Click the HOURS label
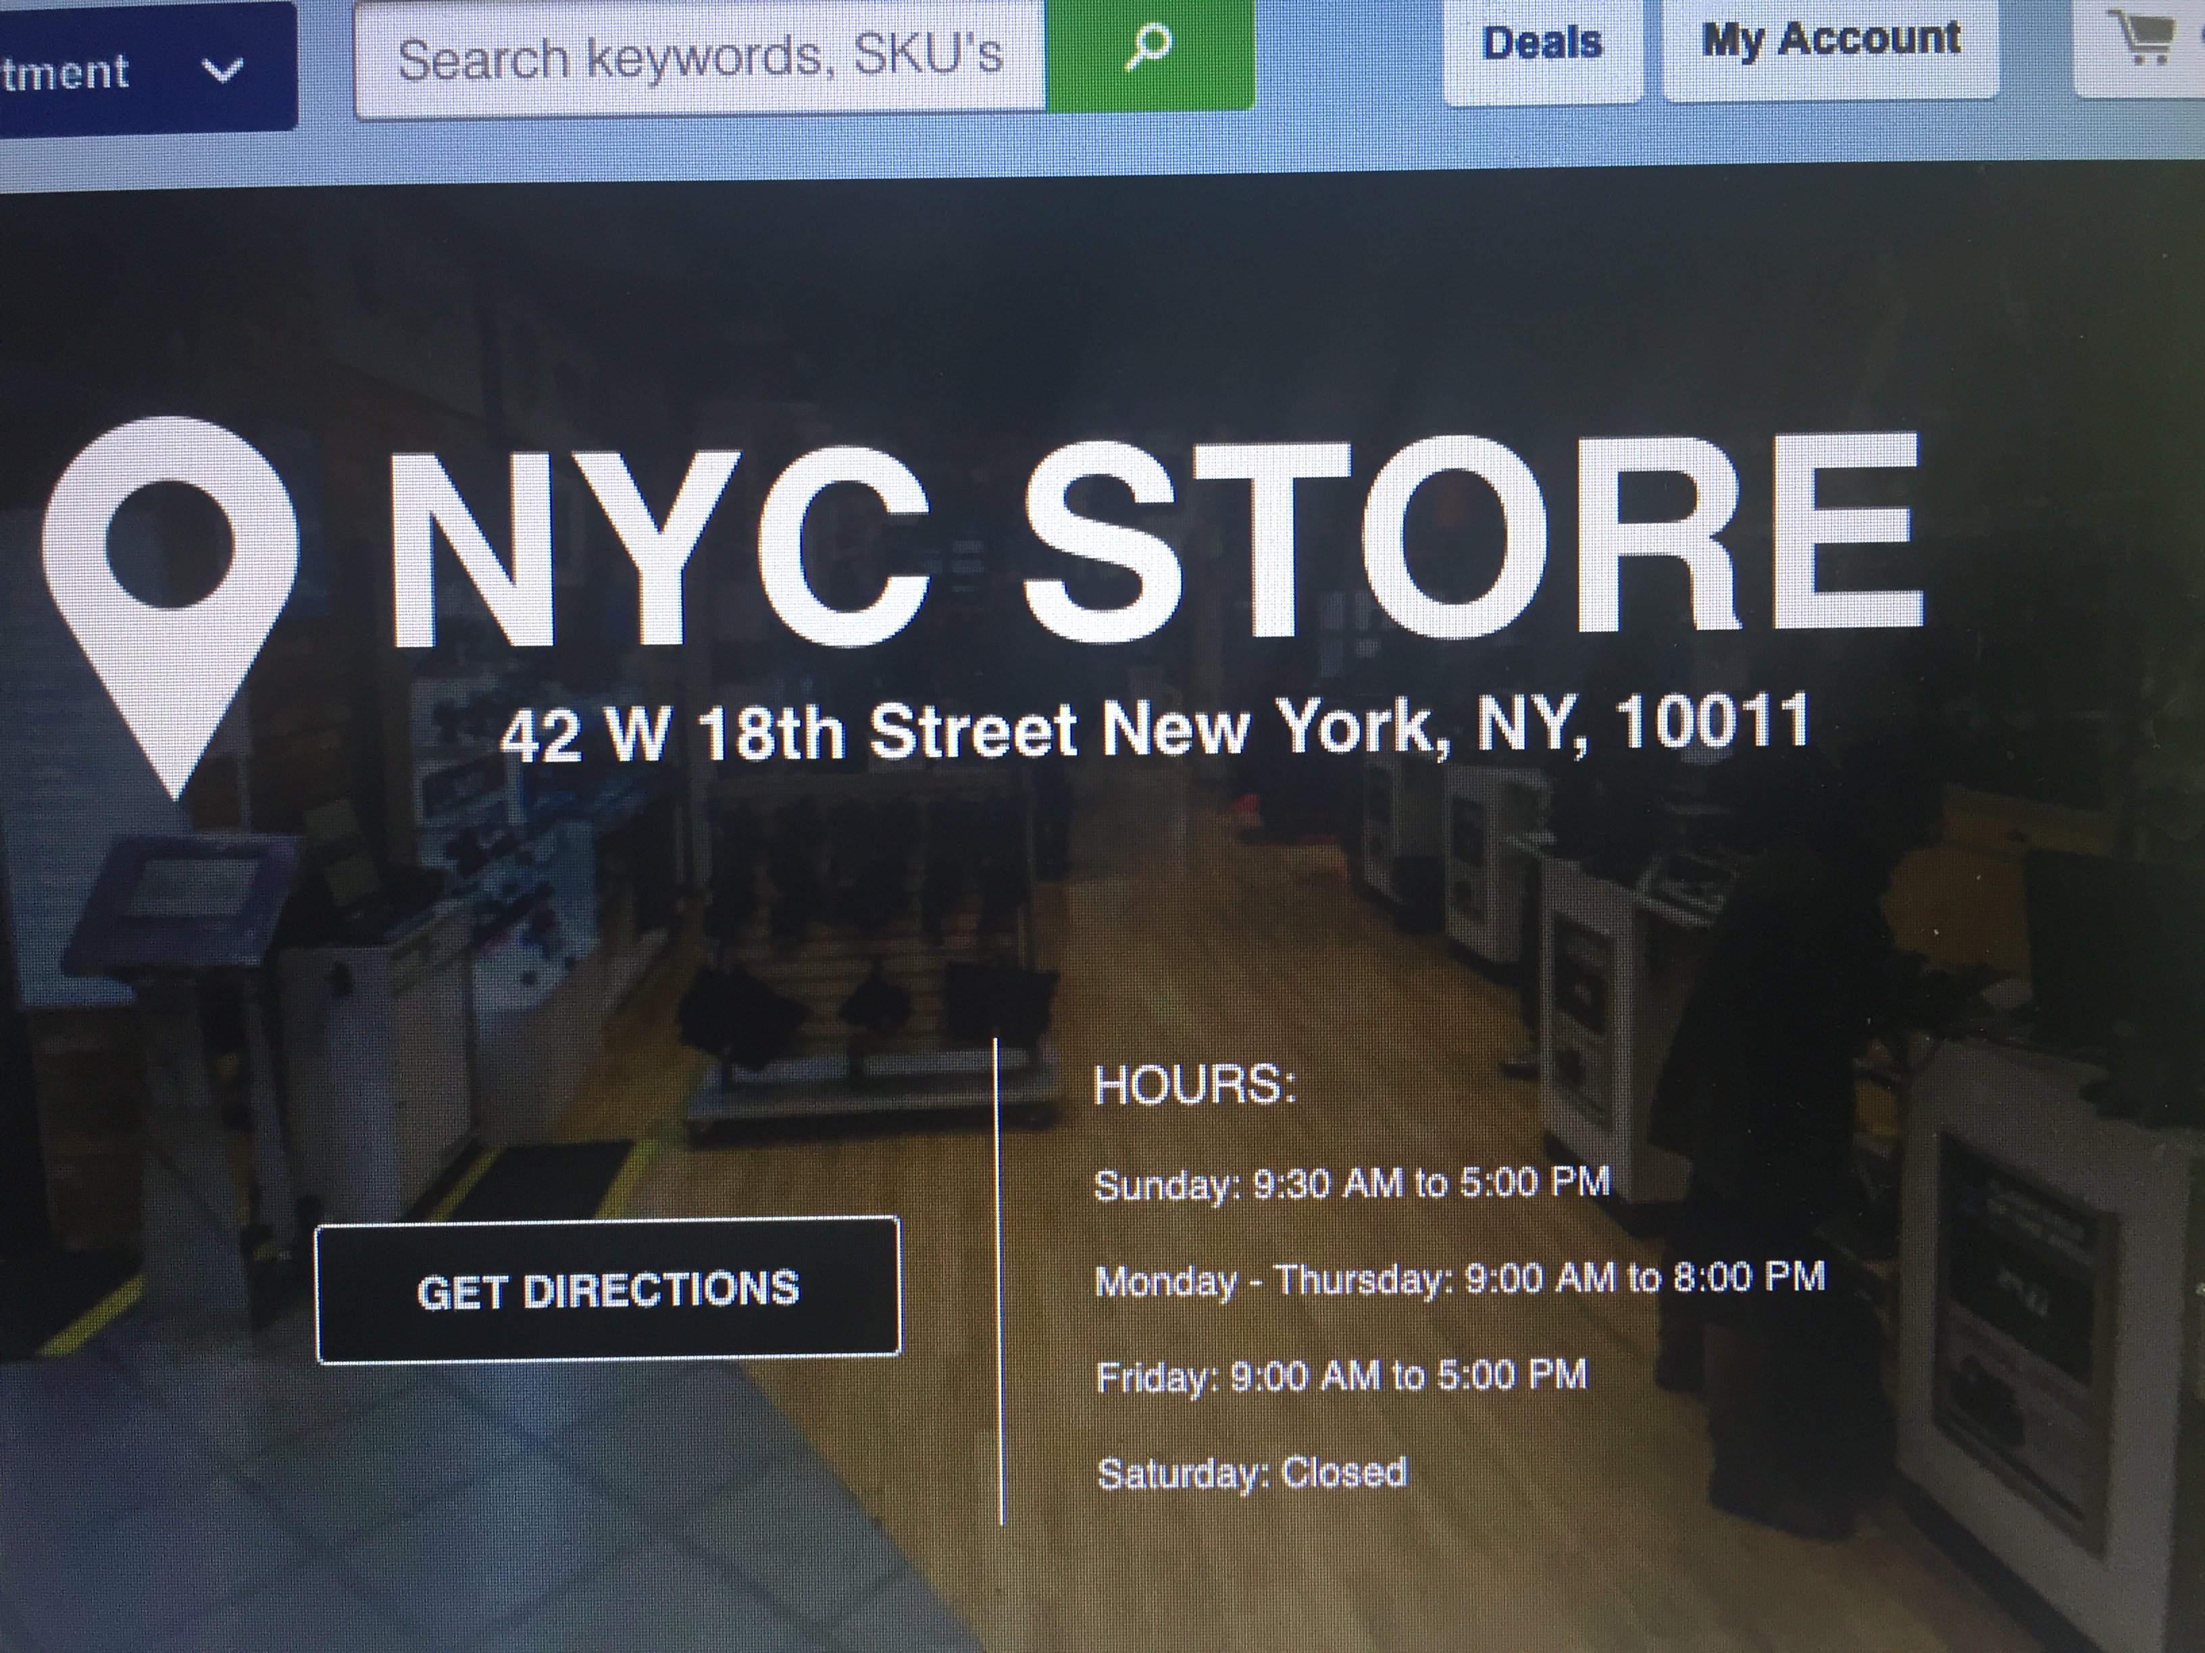 click(1194, 1084)
